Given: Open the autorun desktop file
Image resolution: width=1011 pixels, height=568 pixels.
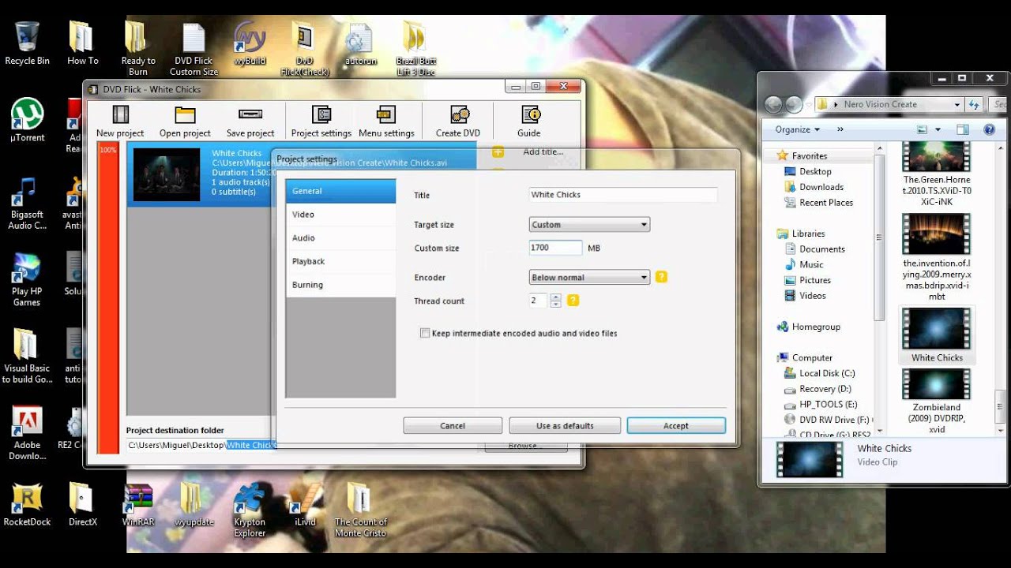Looking at the screenshot, I should coord(360,43).
